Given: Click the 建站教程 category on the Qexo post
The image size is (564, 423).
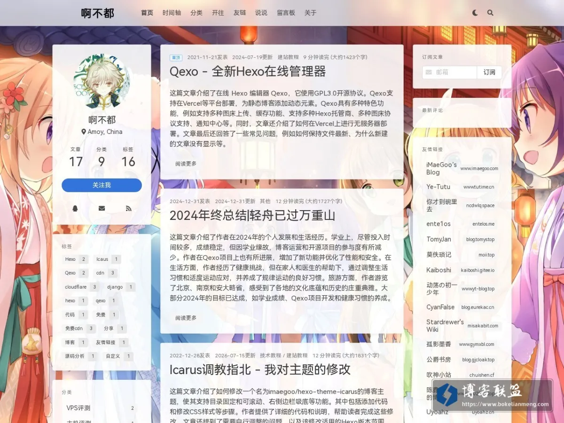Looking at the screenshot, I should pos(288,57).
